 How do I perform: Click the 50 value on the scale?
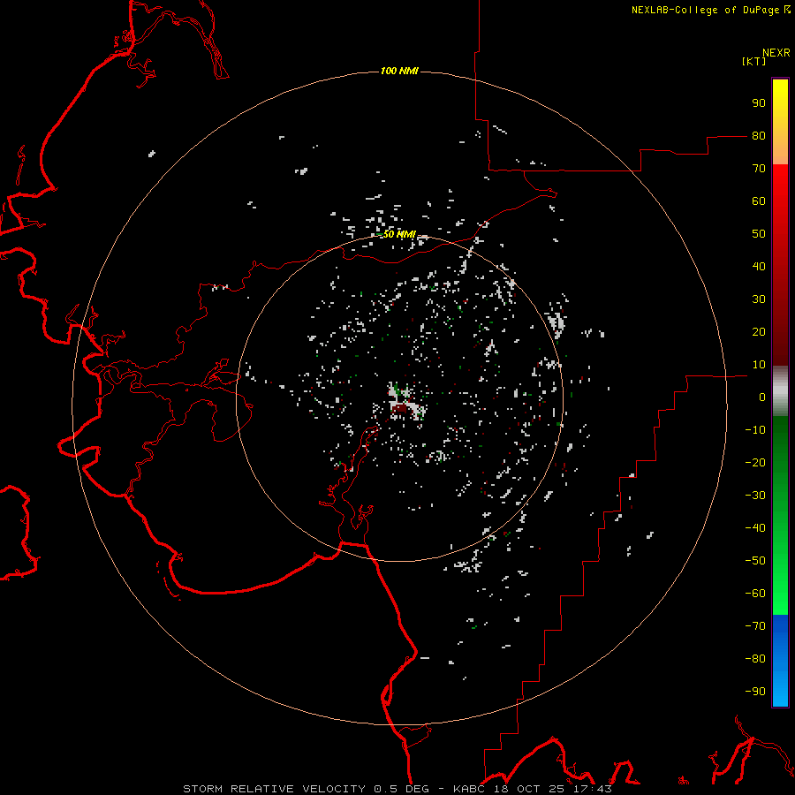pos(759,234)
